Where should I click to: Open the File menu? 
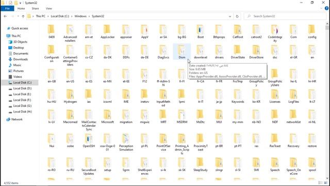click(7, 8)
